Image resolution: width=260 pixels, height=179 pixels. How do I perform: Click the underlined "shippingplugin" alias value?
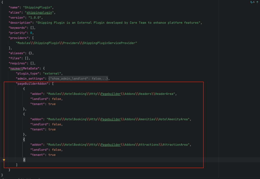tap(39, 13)
